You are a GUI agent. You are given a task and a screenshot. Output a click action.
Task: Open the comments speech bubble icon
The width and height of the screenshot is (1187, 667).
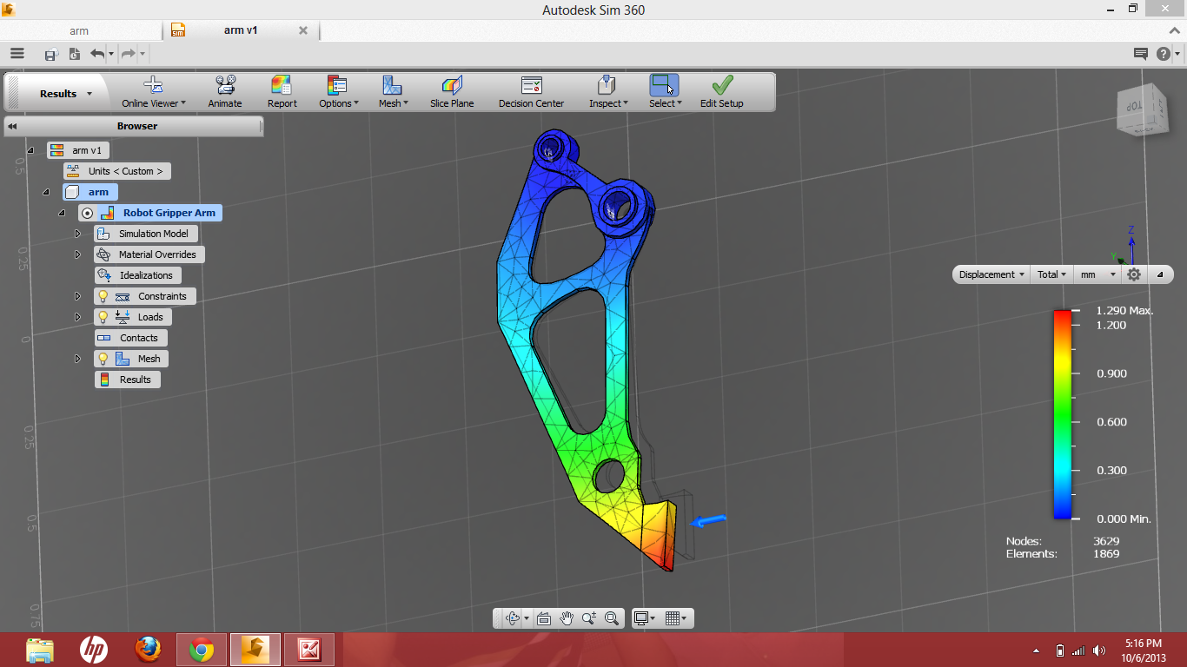1141,54
